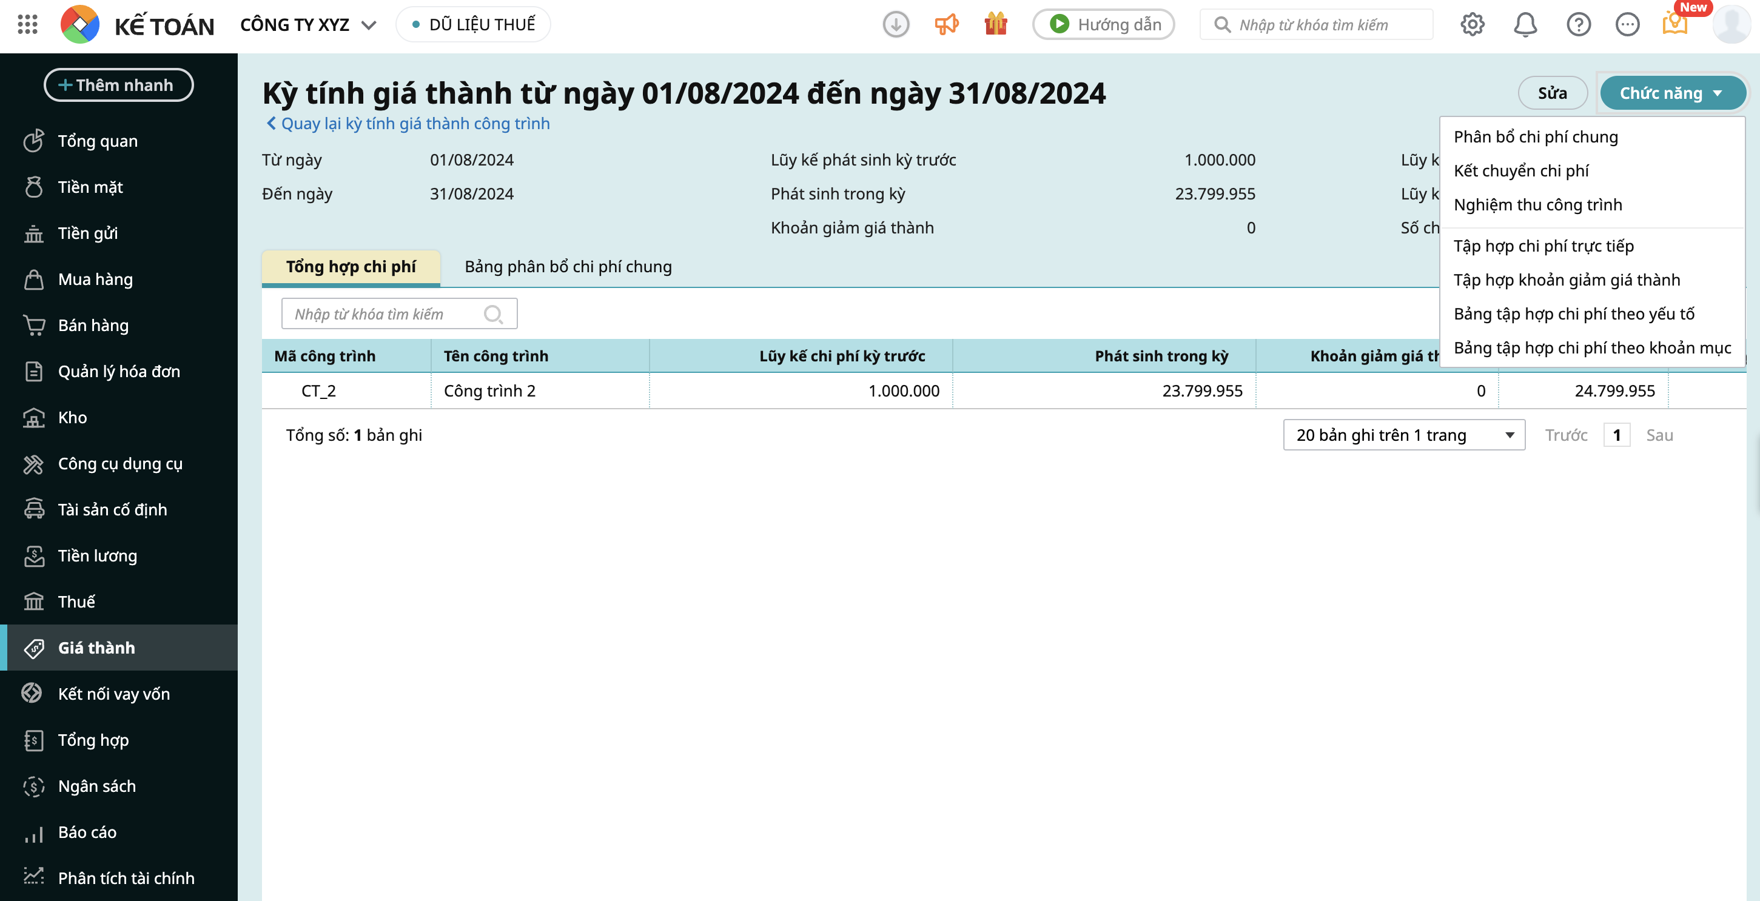Viewport: 1760px width, 901px height.
Task: Open records-per-page dropdown 20 bản ghi
Action: click(x=1404, y=435)
